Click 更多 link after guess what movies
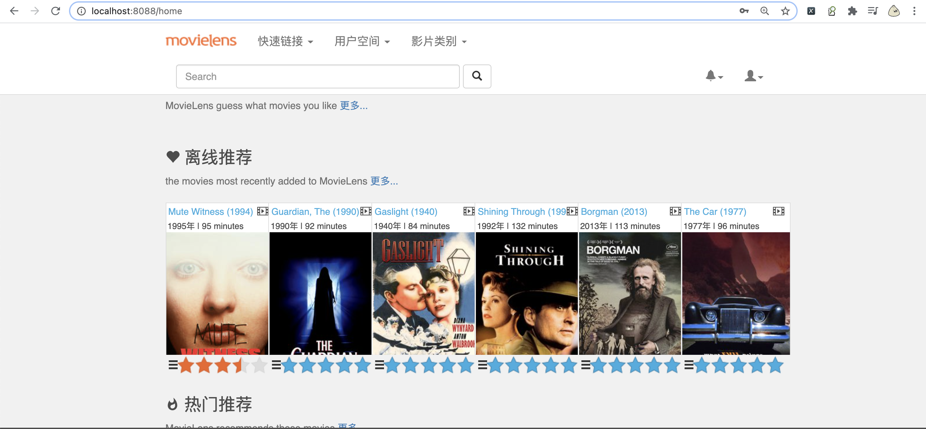 click(353, 105)
